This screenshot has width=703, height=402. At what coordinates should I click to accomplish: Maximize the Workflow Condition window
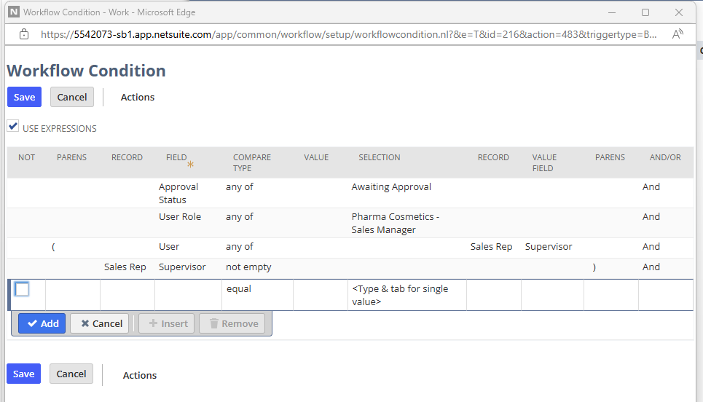point(645,12)
